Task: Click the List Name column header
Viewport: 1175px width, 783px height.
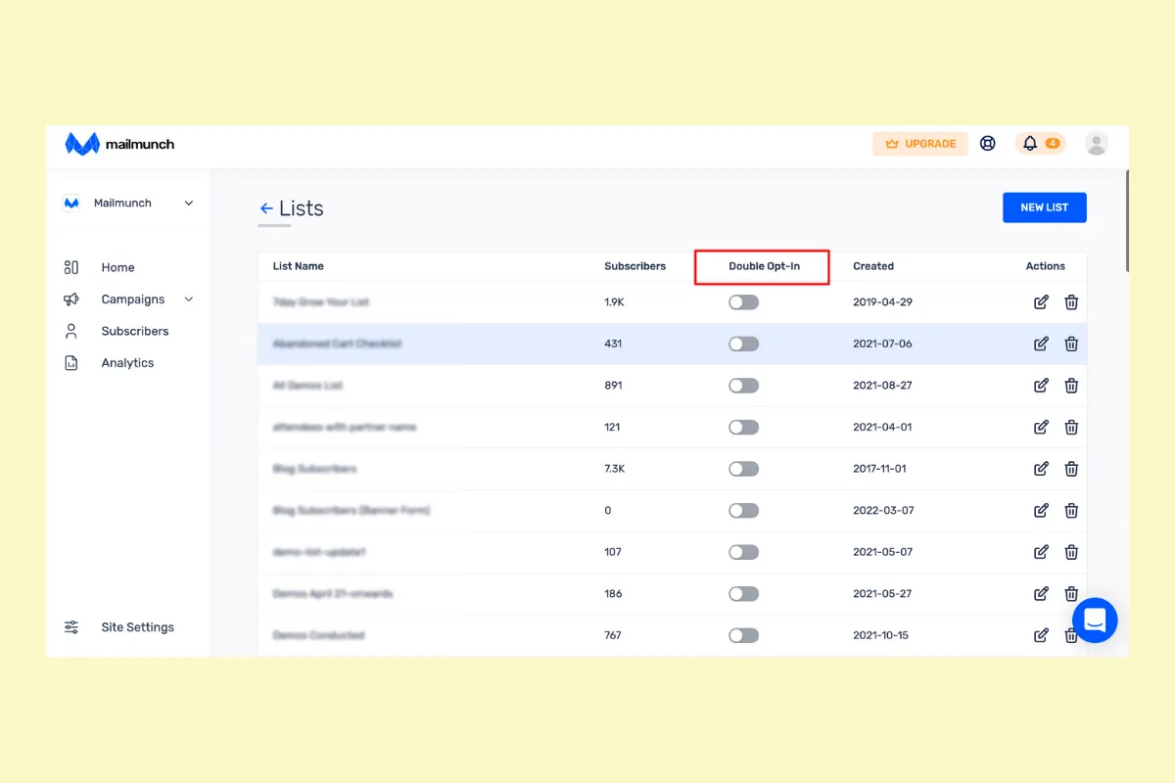Action: (x=298, y=266)
